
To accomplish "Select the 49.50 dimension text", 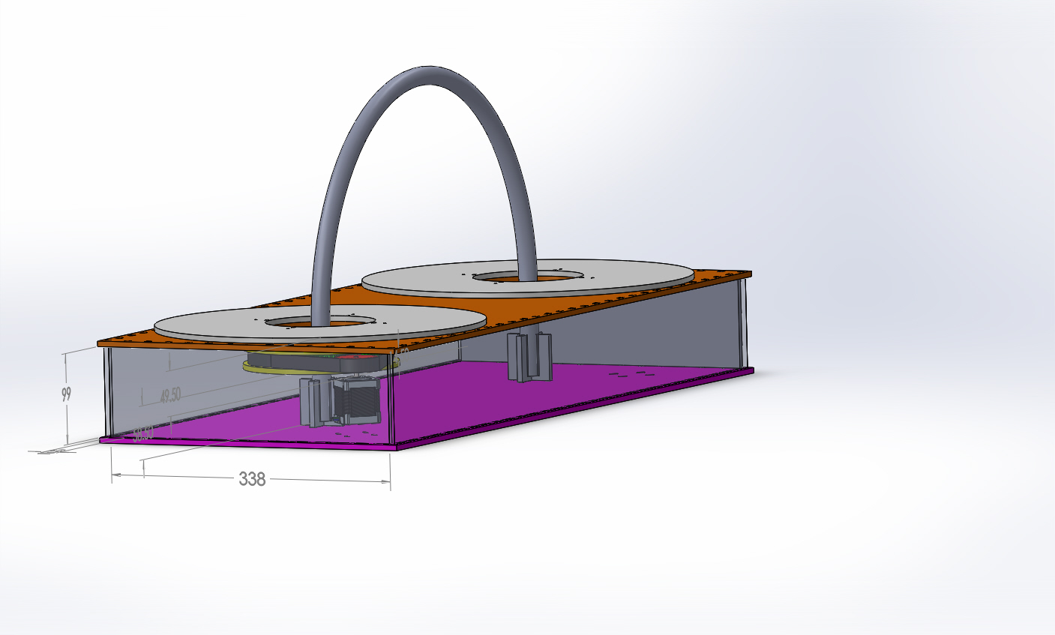I will coord(170,395).
